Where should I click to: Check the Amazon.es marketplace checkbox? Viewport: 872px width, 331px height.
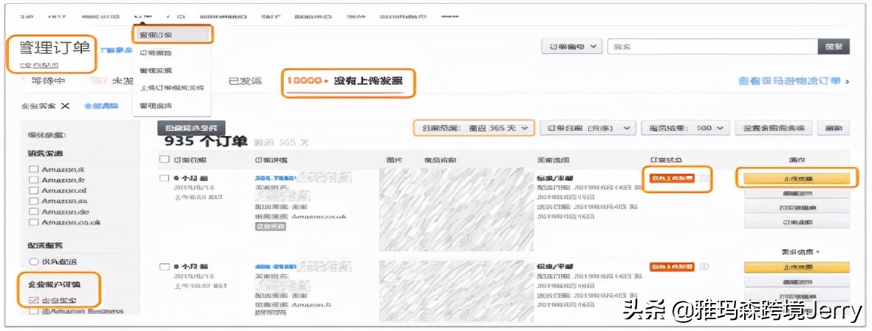click(33, 201)
